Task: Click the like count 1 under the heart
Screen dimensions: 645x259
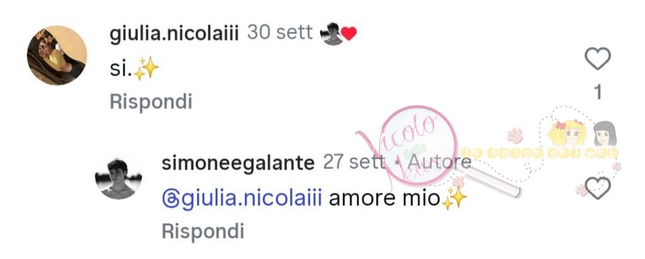Action: [x=598, y=93]
